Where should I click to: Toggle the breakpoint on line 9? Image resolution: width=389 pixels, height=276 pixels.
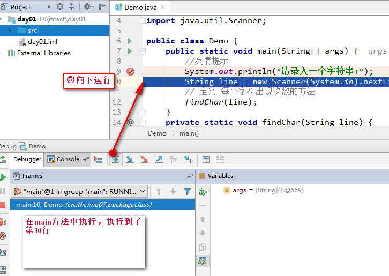tap(130, 71)
